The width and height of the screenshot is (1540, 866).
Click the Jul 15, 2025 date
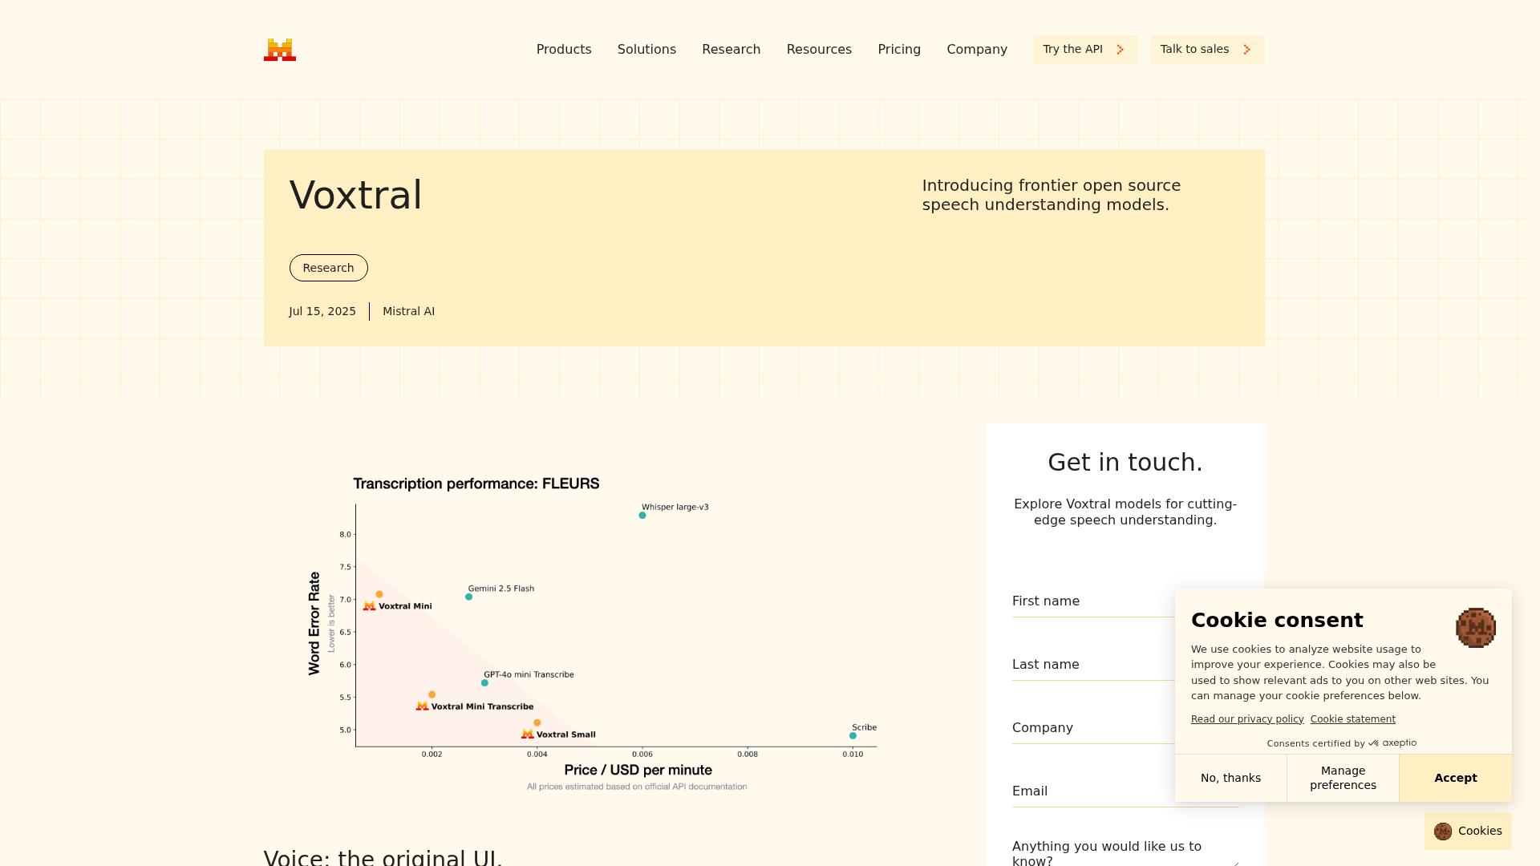click(x=322, y=311)
